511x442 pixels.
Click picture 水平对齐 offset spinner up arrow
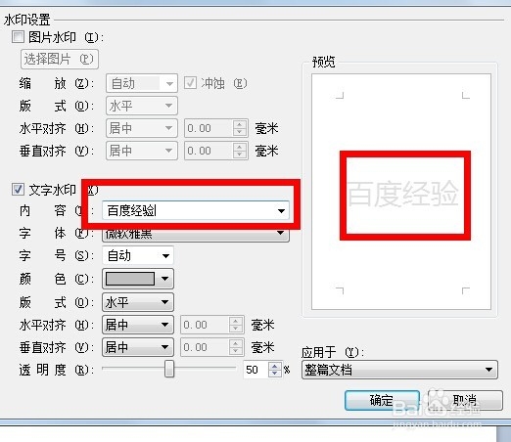tap(240, 124)
